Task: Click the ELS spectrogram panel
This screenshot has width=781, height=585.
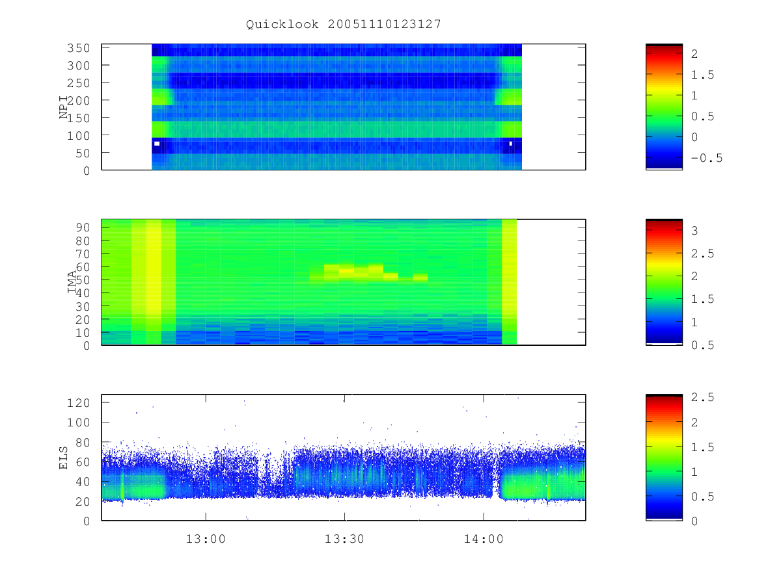Action: coord(344,457)
